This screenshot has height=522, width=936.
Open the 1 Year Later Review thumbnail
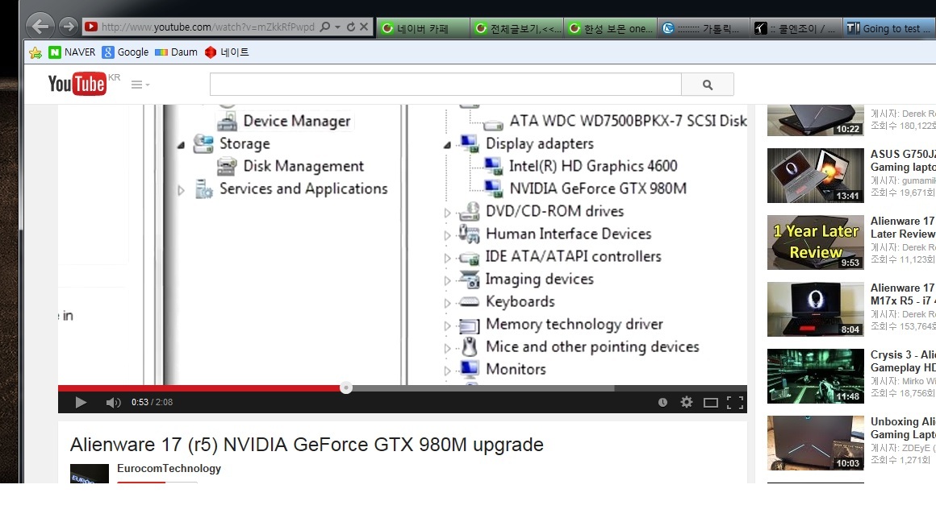(816, 242)
